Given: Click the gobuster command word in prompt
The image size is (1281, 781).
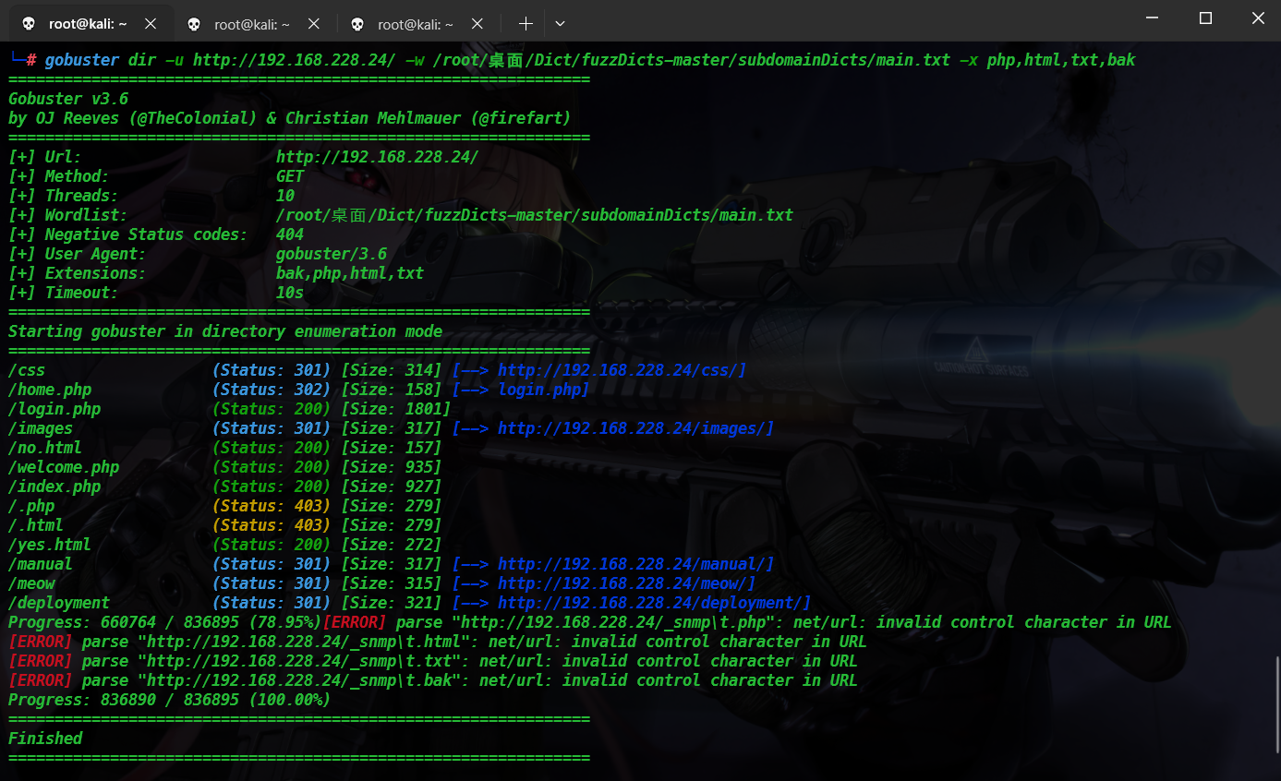Looking at the screenshot, I should coord(82,60).
